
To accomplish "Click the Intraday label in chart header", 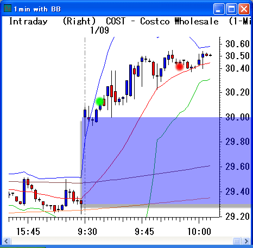I will point(28,22).
